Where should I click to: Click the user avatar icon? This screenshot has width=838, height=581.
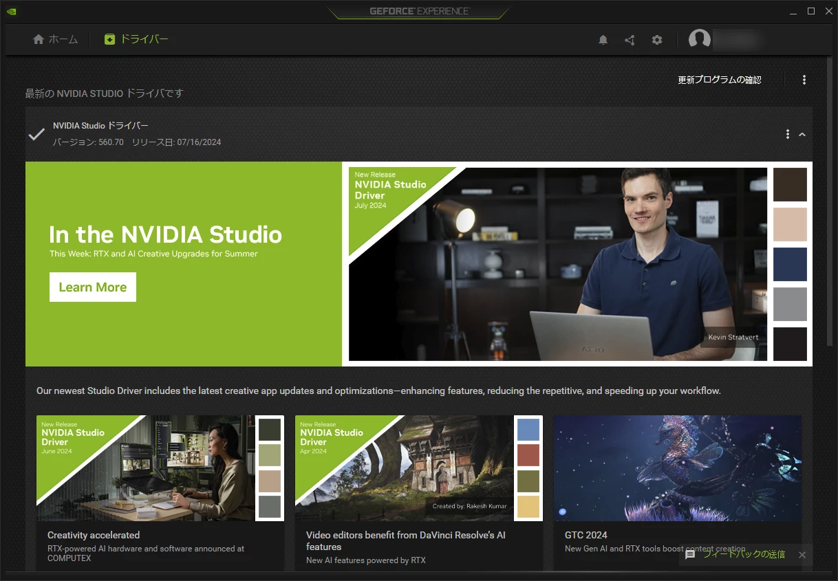pyautogui.click(x=700, y=40)
